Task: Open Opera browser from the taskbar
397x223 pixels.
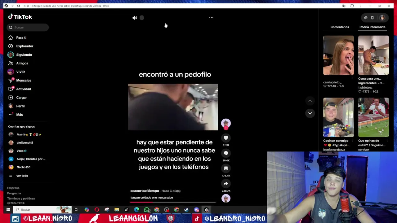Action: click(97, 210)
